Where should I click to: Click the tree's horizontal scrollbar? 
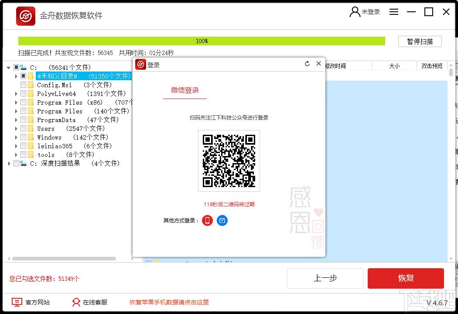[x=64, y=259]
